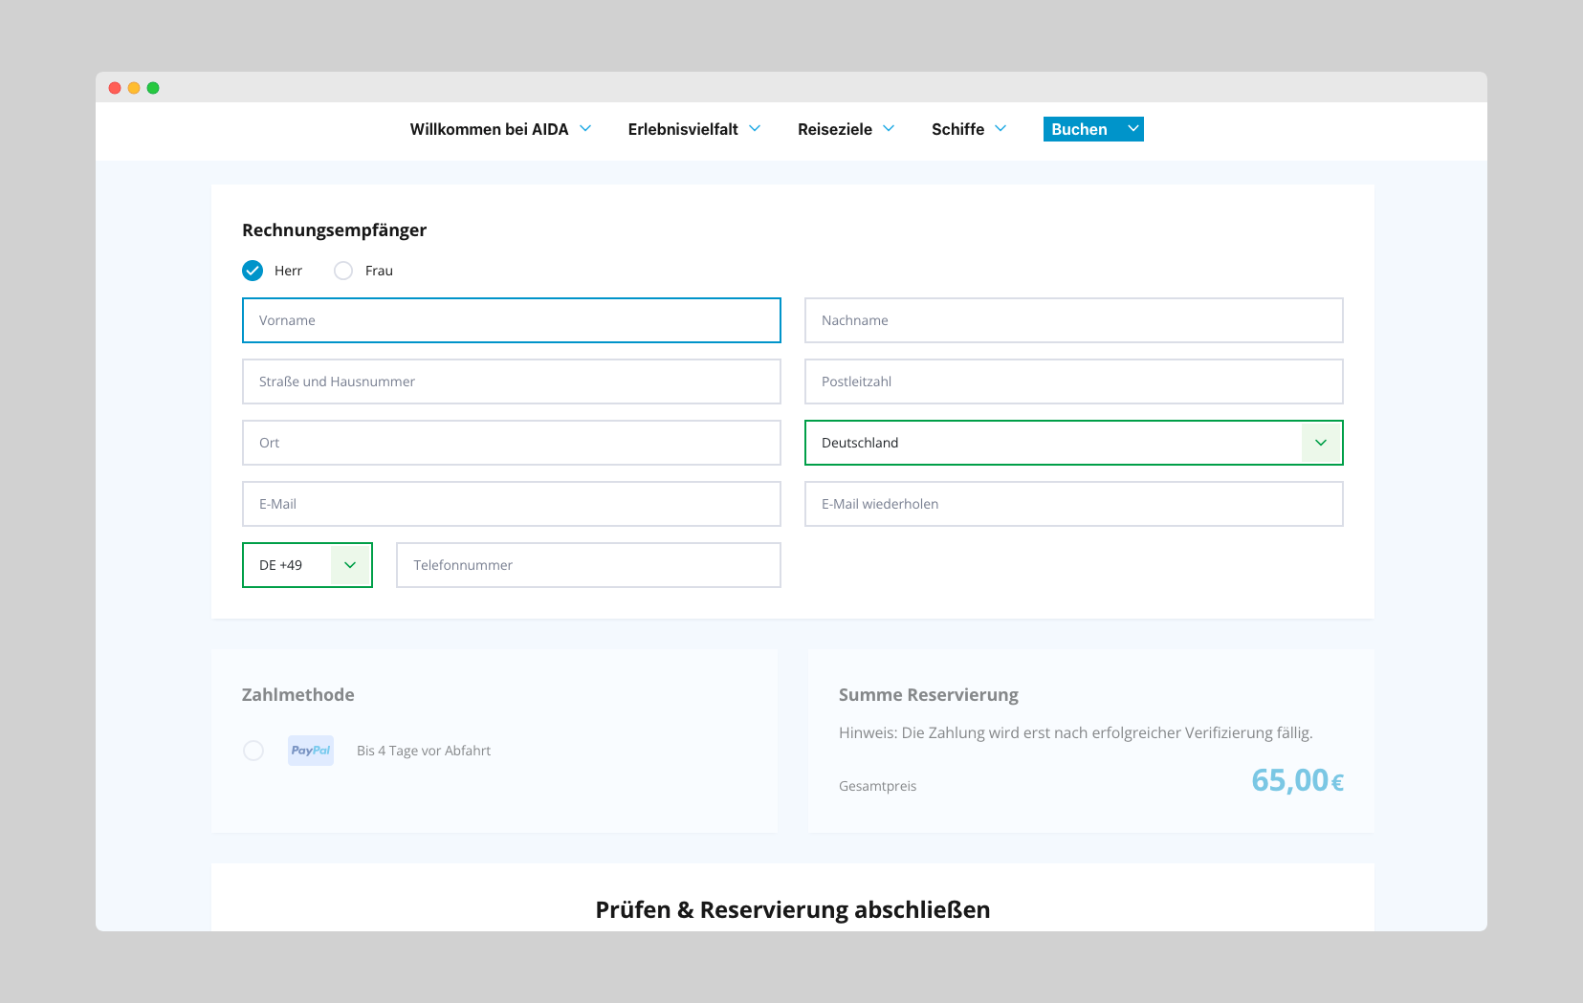Open the Erlebnisvielfalt menu

[x=683, y=129]
